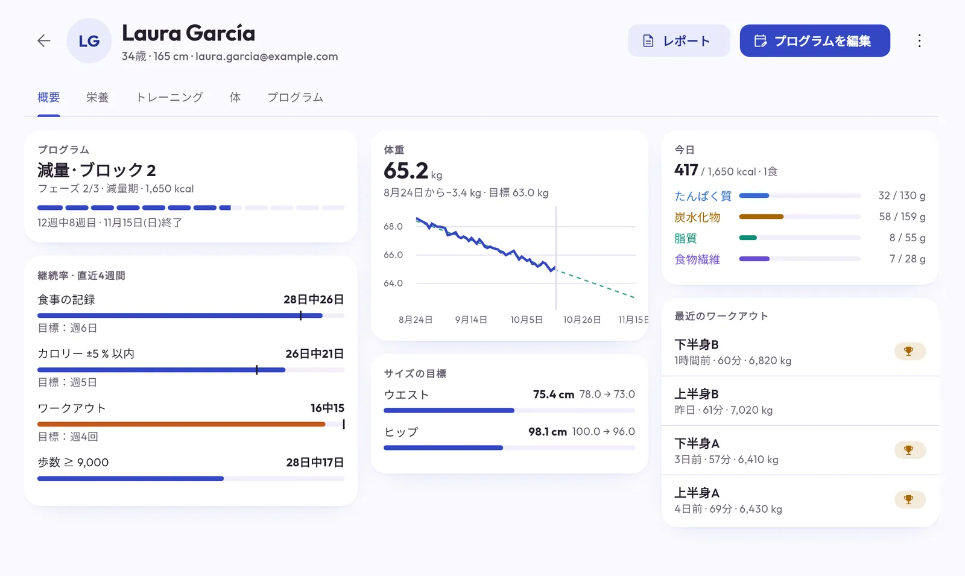
Task: Open the プログラム tab
Action: [x=296, y=97]
